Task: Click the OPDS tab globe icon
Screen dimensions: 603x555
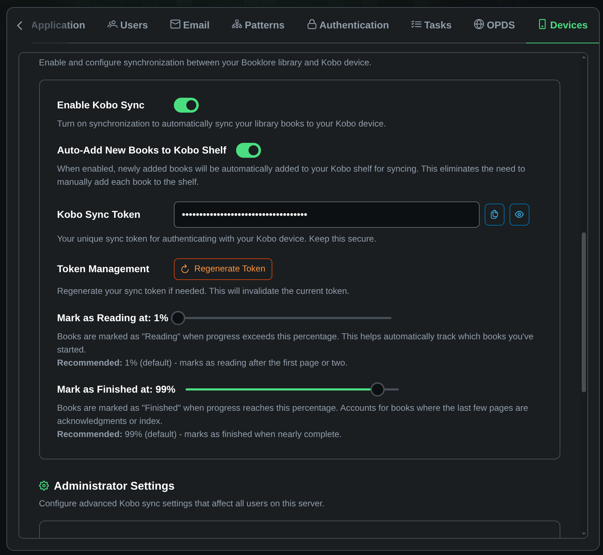Action: pyautogui.click(x=479, y=25)
